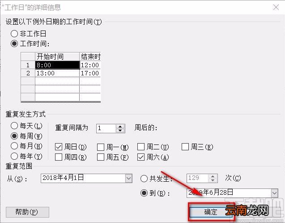Toggle the 周五(F) checkbox
This screenshot has height=223, width=285.
(101, 157)
